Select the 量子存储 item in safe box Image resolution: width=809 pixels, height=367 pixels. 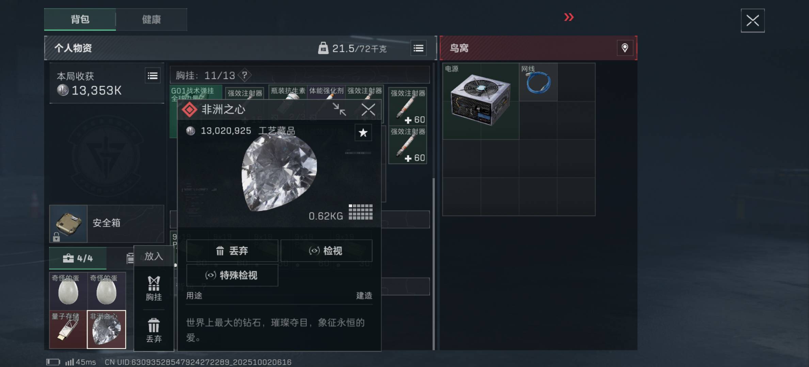click(x=68, y=329)
